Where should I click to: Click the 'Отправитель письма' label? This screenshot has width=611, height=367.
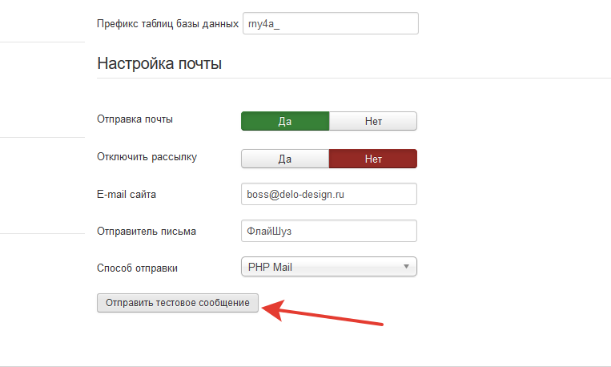tap(147, 232)
